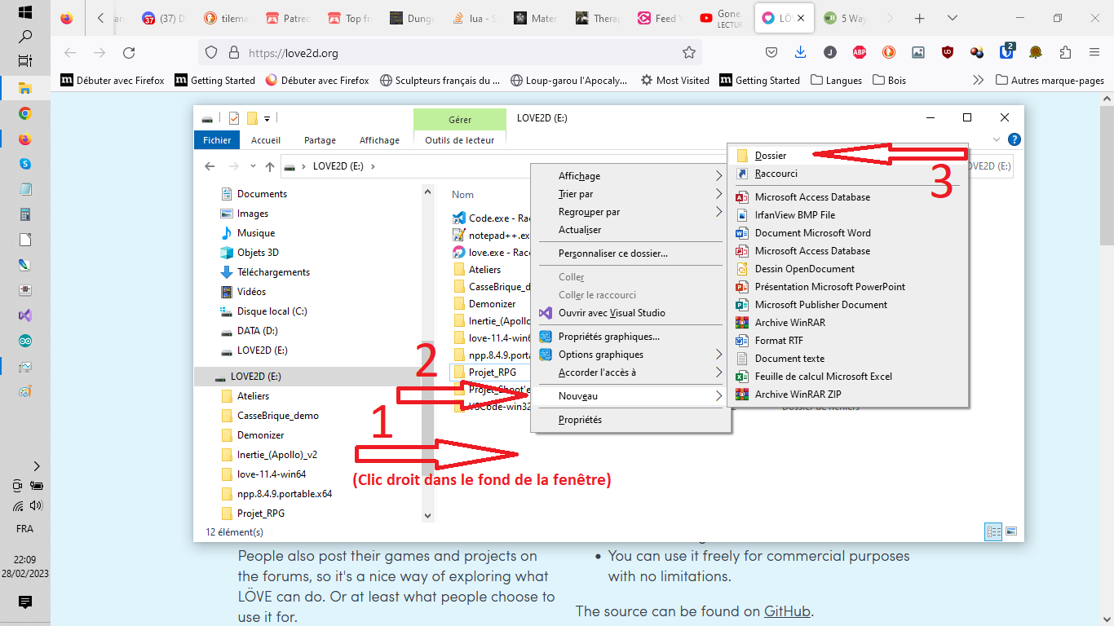Select the Ateliers folder in file list
1114x626 pixels.
coord(484,270)
